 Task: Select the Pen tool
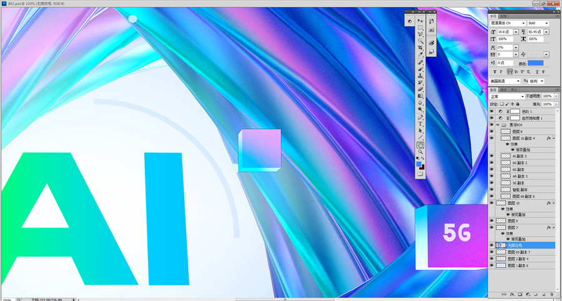(420, 117)
